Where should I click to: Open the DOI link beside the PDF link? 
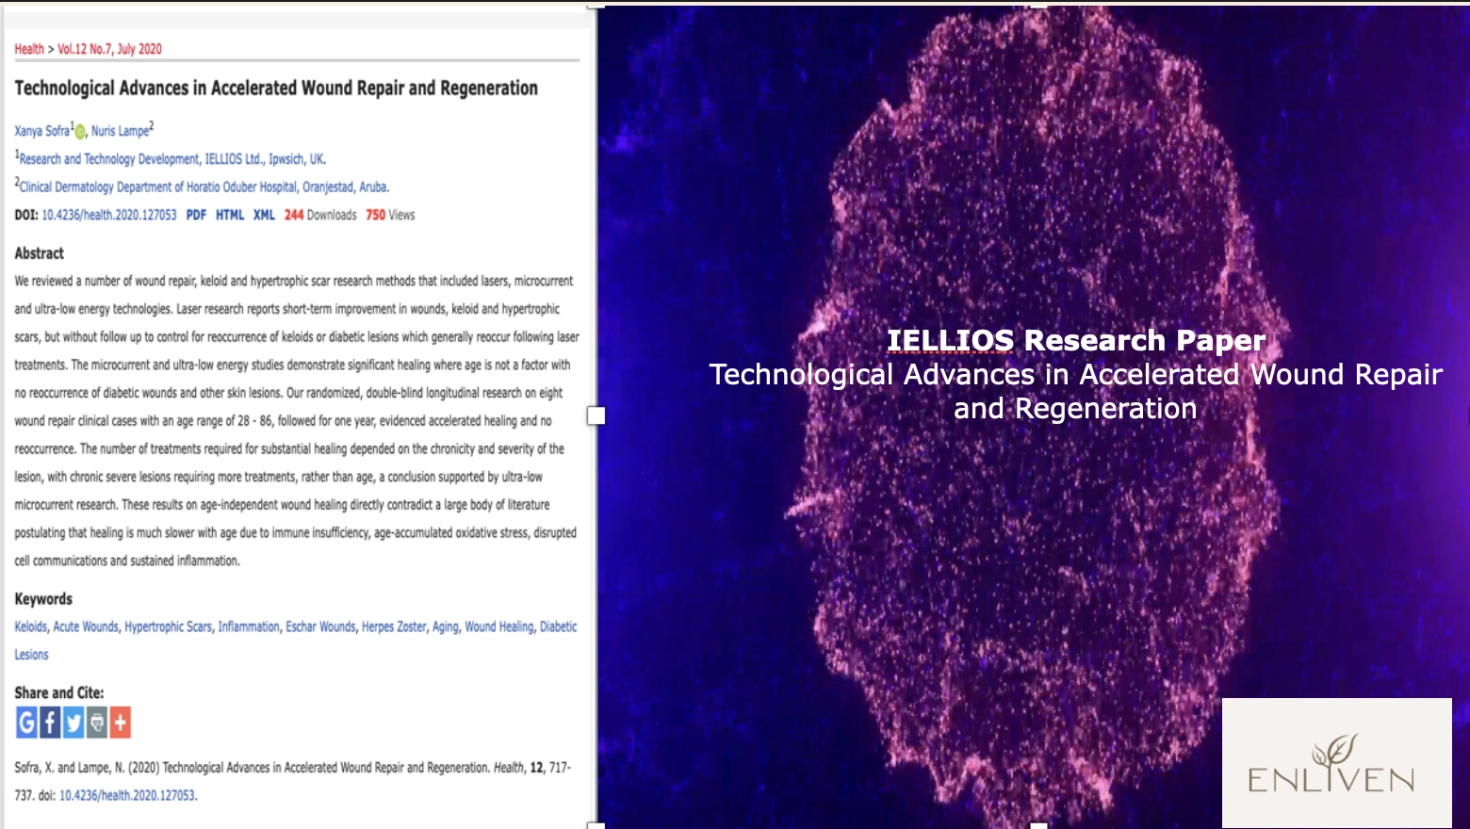pos(109,215)
